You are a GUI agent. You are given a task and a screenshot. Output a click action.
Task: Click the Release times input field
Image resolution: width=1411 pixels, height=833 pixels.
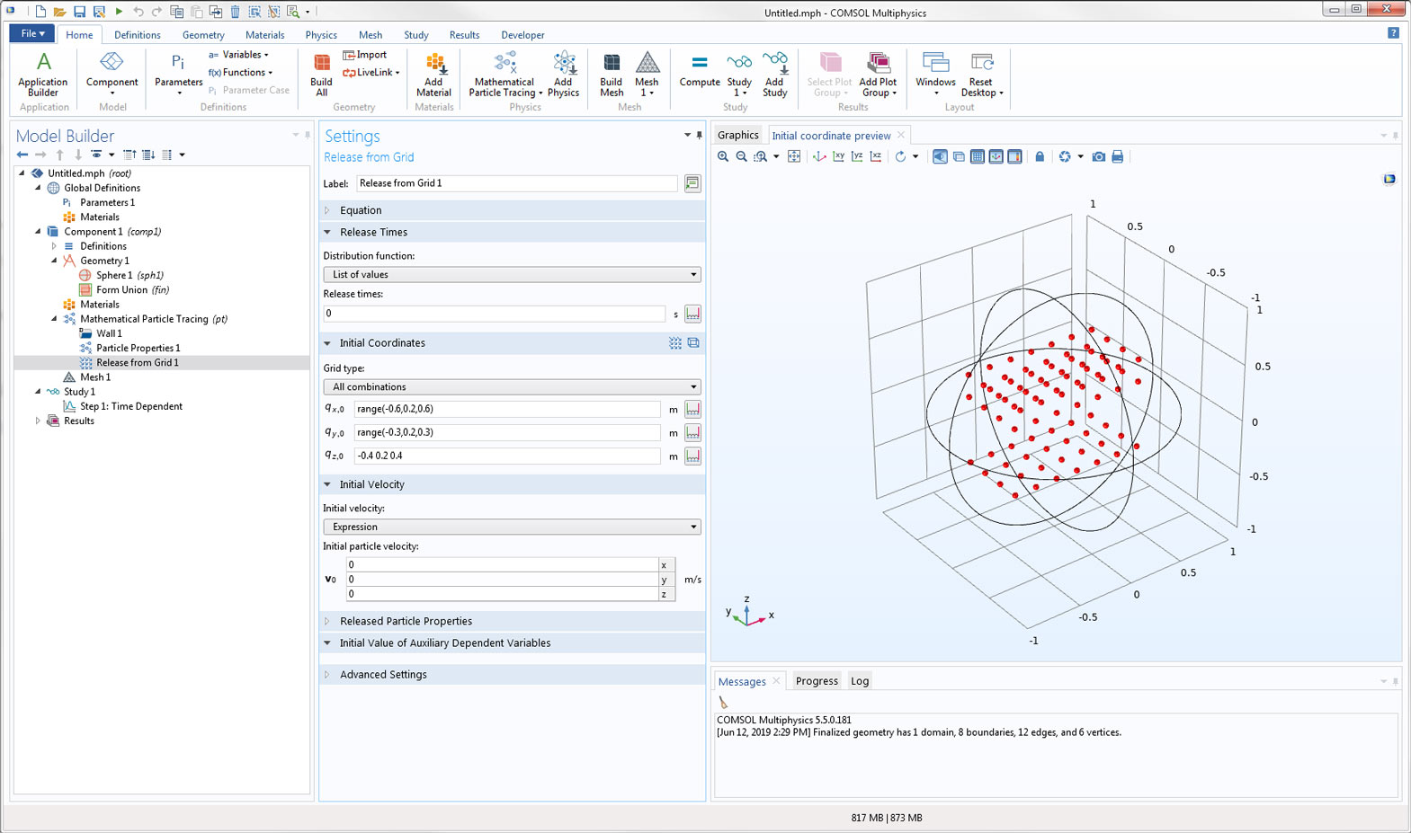(x=494, y=314)
